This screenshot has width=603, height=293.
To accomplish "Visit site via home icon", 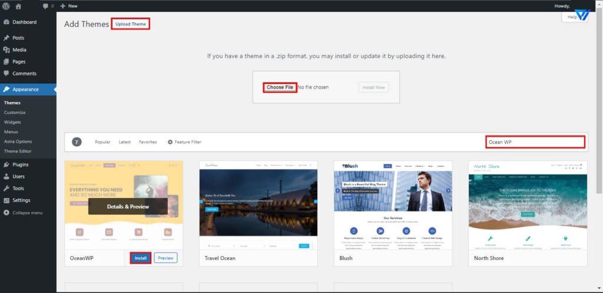I will point(18,6).
